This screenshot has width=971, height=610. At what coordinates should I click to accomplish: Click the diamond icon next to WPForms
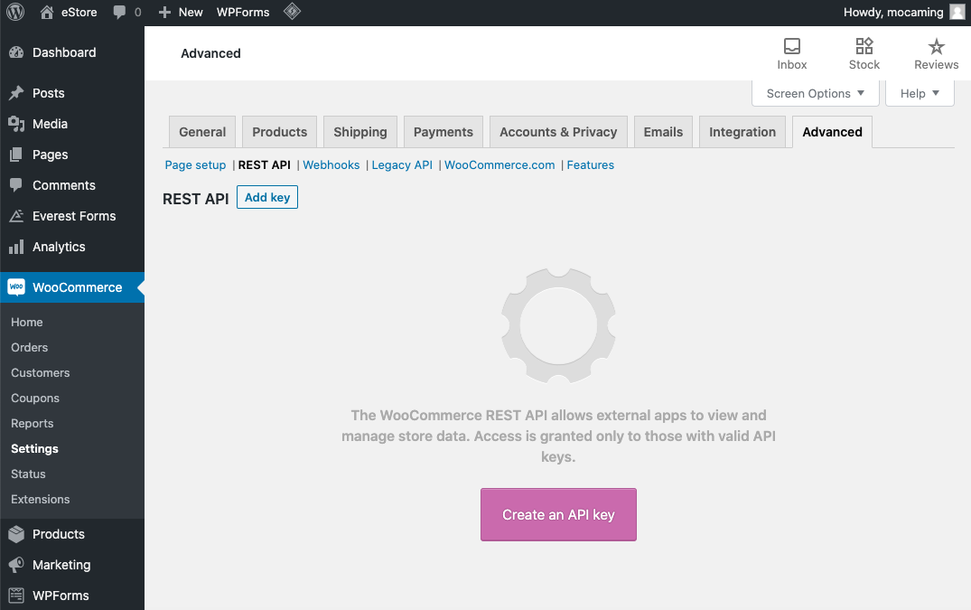(293, 11)
